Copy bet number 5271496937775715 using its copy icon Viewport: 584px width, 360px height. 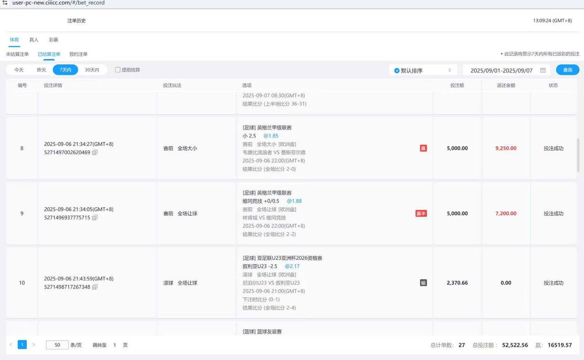pyautogui.click(x=94, y=218)
